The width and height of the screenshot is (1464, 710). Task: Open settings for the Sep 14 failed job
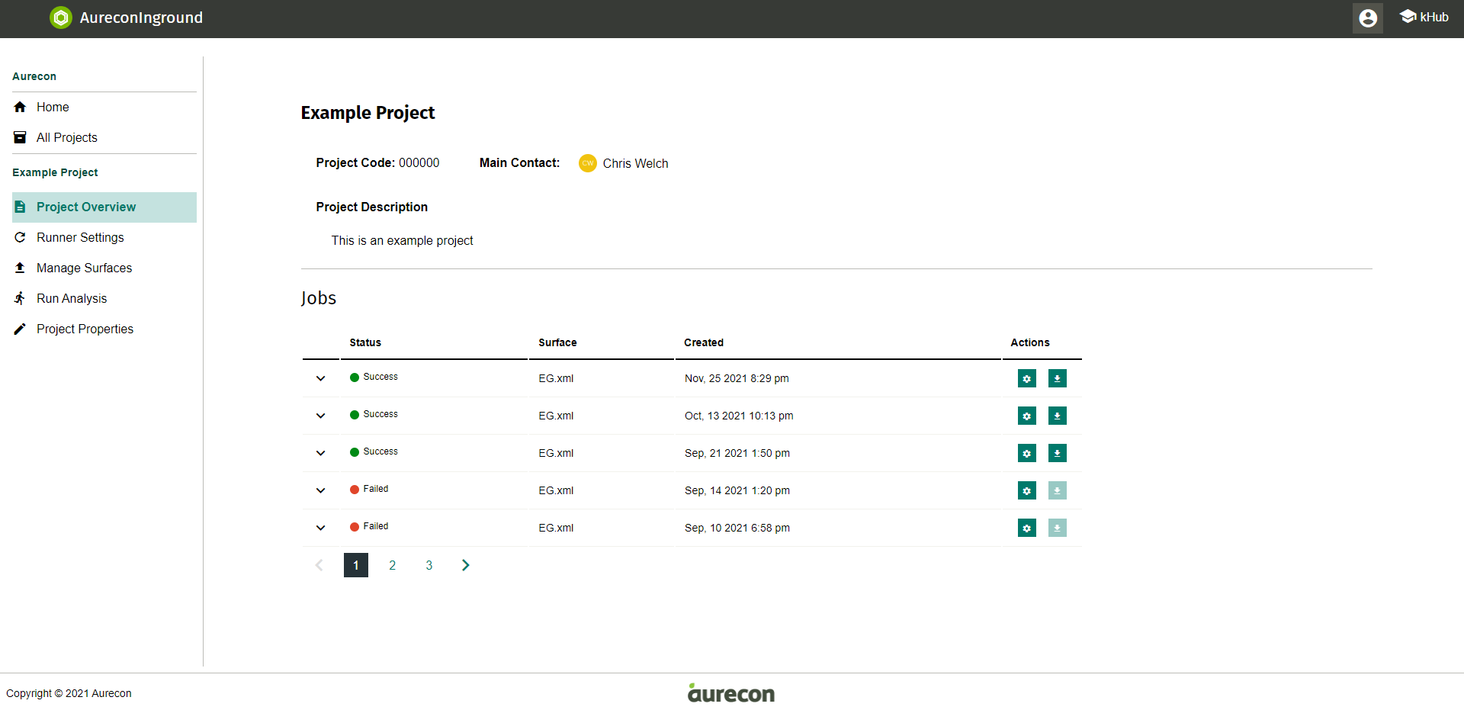pos(1026,490)
